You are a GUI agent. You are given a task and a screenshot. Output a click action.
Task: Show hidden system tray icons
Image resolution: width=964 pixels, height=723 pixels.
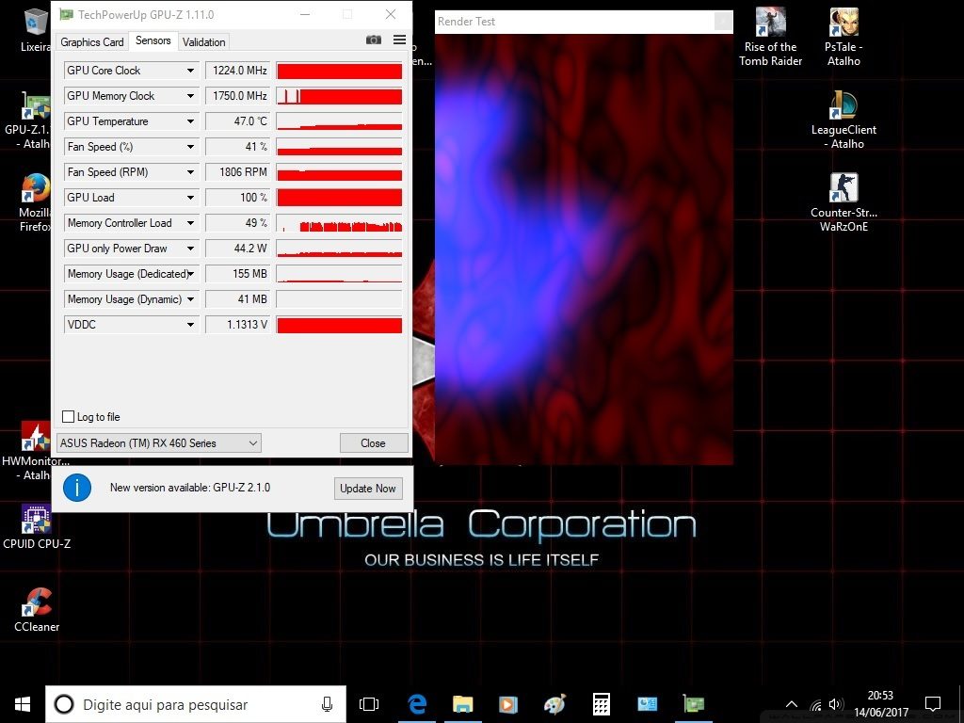coord(792,704)
